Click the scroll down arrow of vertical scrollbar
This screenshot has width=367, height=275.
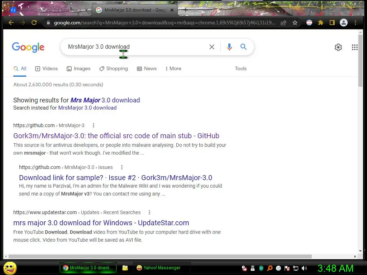(x=360, y=251)
